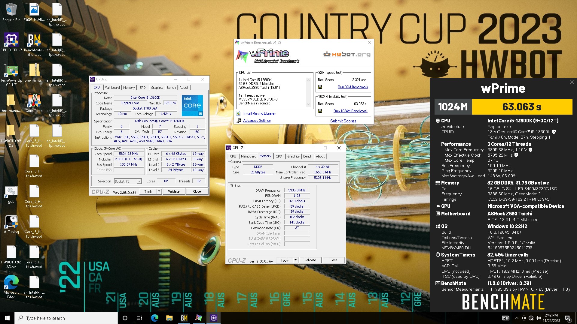Click the save icon beside Run 32M Benchmark
577x324 pixels.
tap(320, 87)
